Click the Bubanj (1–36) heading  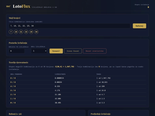click(15, 114)
